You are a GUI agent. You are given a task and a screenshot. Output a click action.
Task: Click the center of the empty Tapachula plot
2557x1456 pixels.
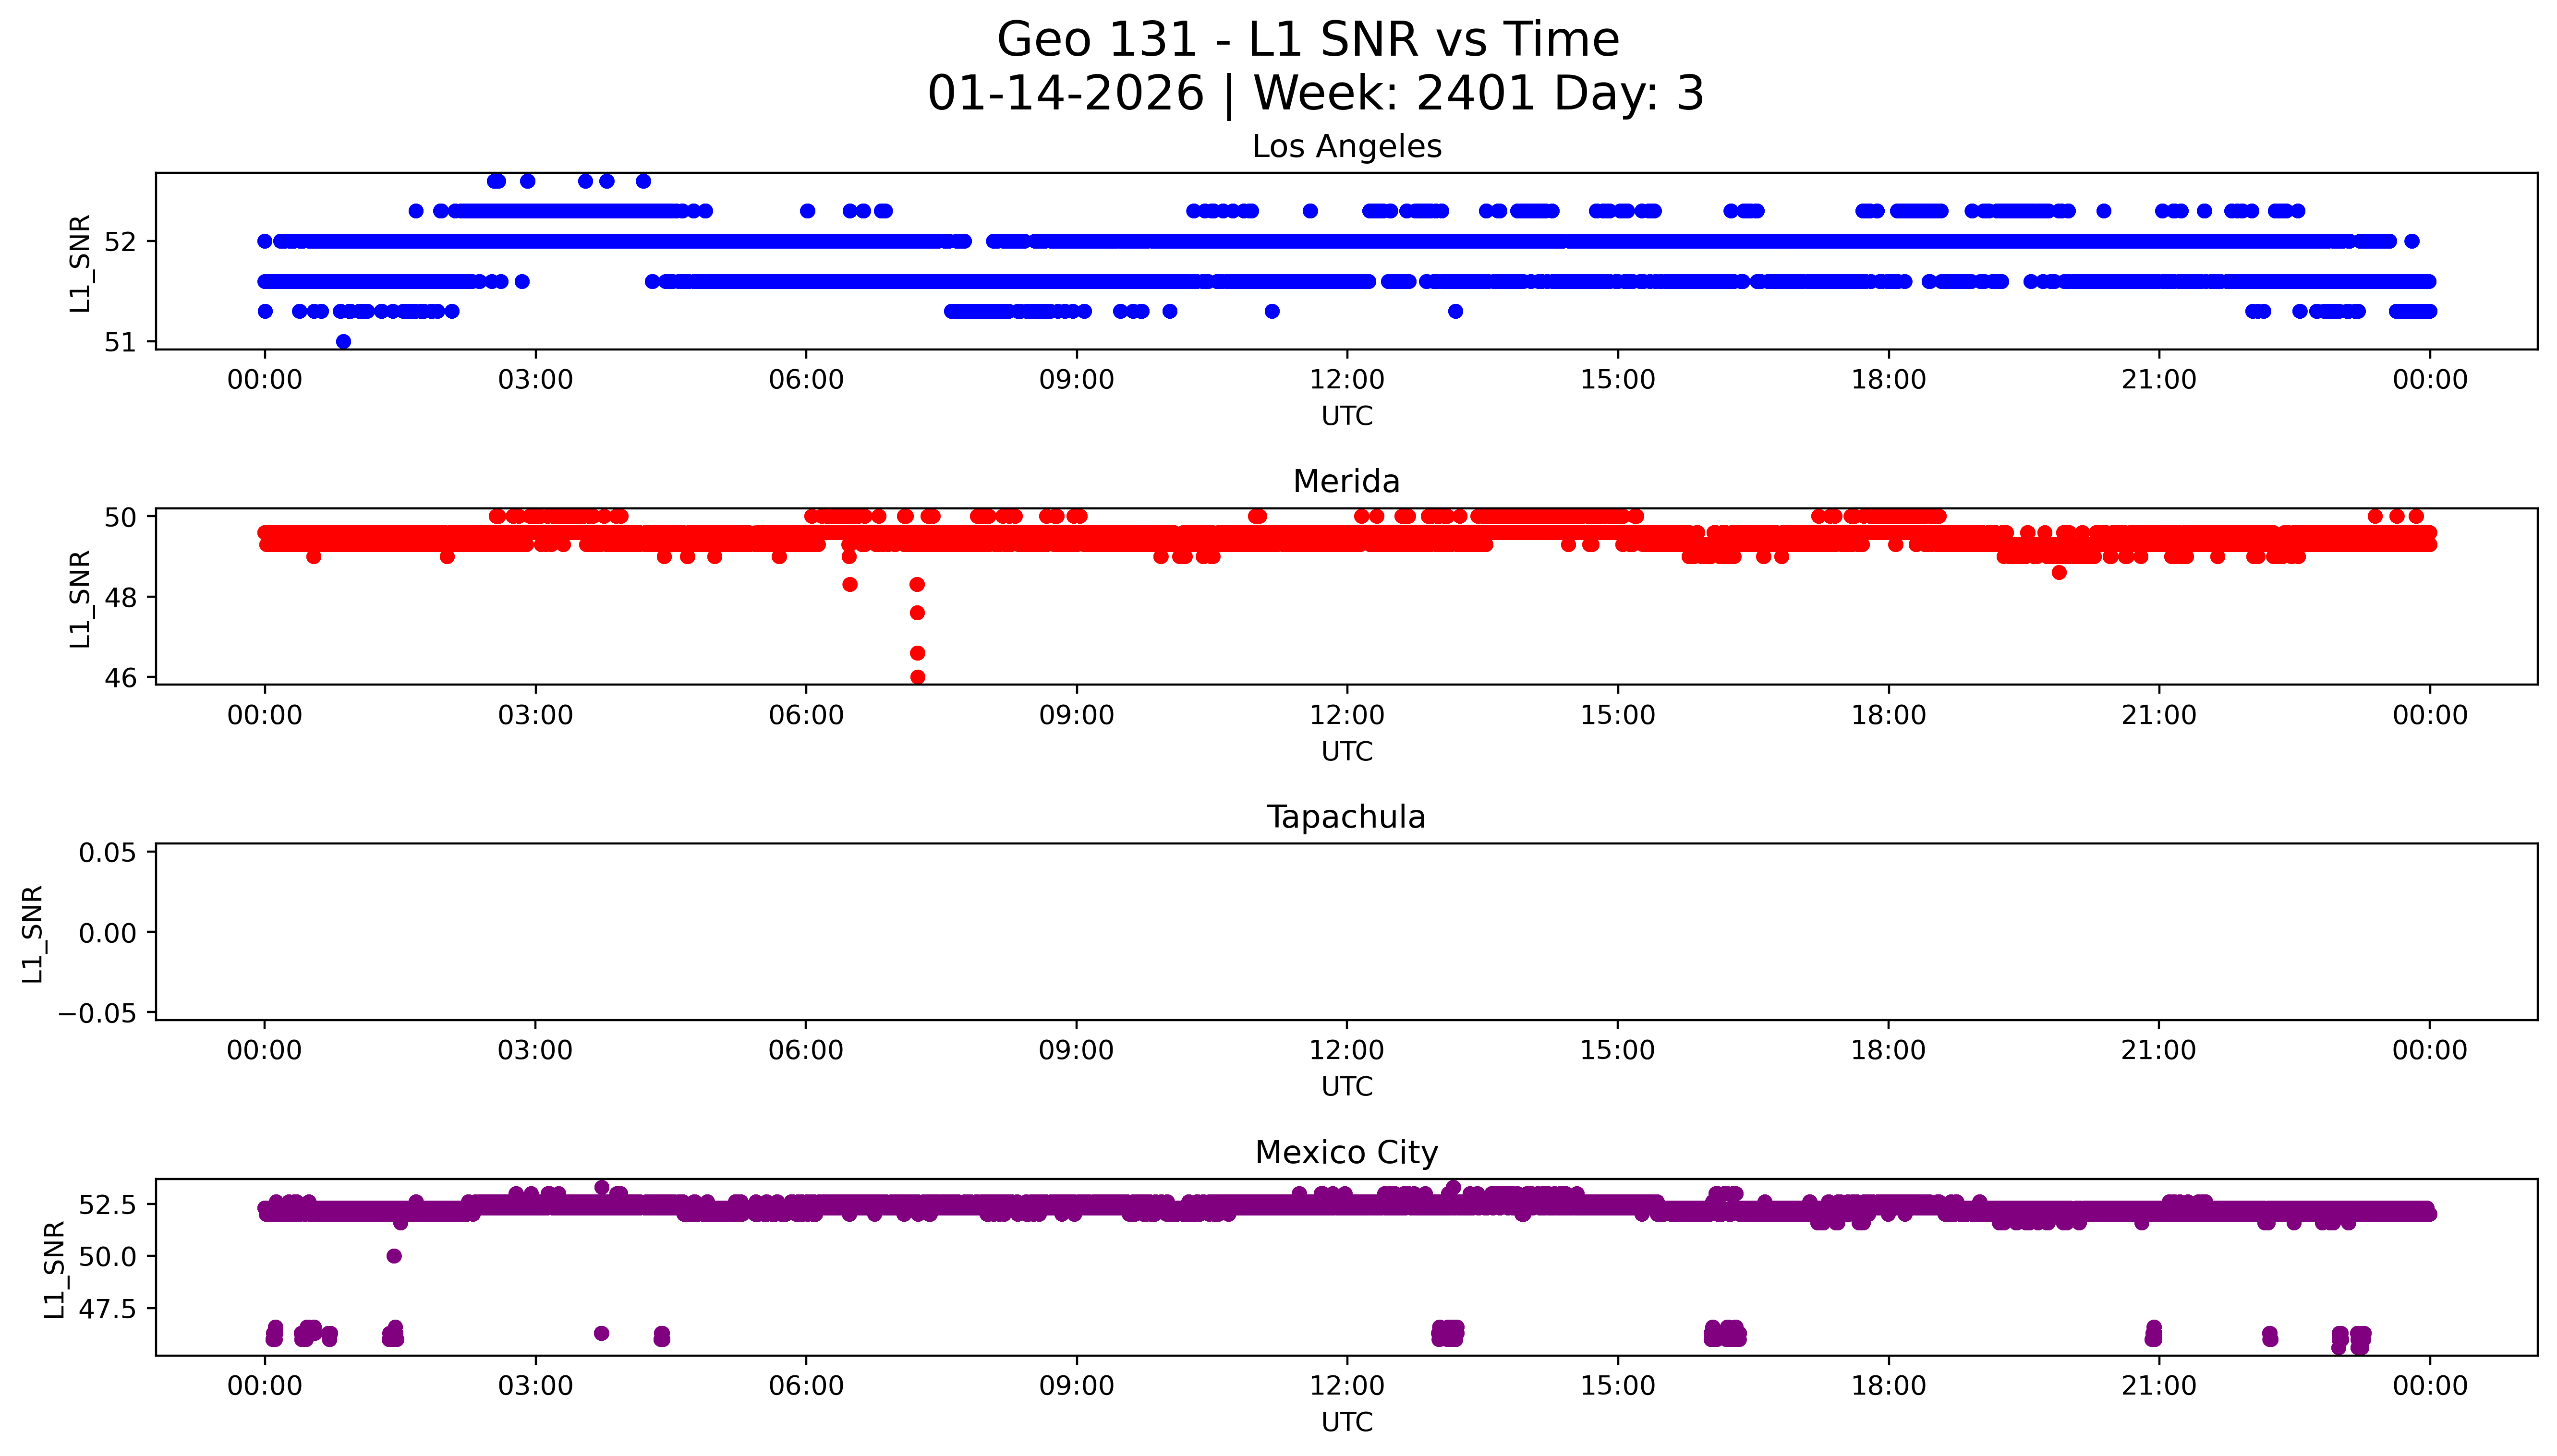(1346, 932)
